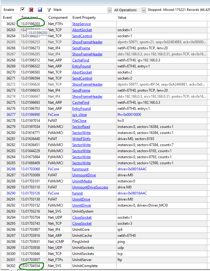Screen dimensions: 210x271
Task: Open the UnmountDrive link
Action: (x=84, y=175)
